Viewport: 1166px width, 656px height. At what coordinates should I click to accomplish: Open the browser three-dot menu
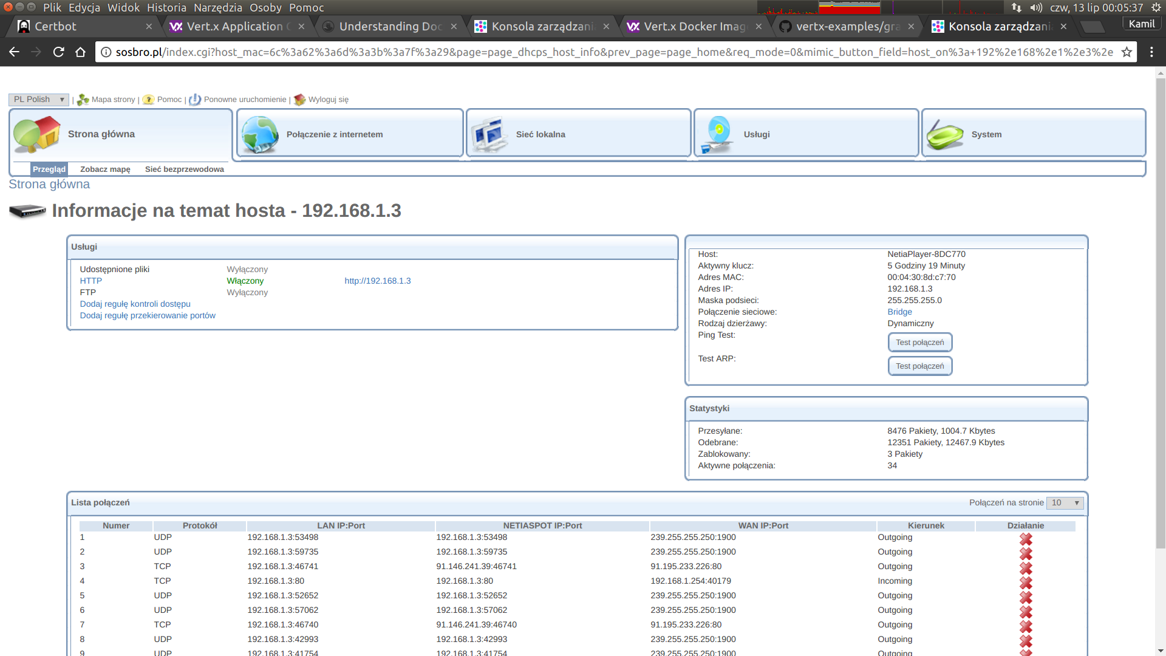[x=1151, y=52]
